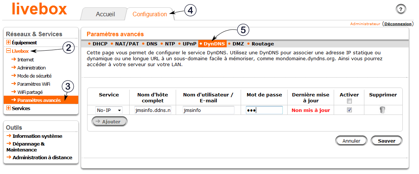Click the Non mis à jour status
This screenshot has height=174, width=419.
click(311, 110)
